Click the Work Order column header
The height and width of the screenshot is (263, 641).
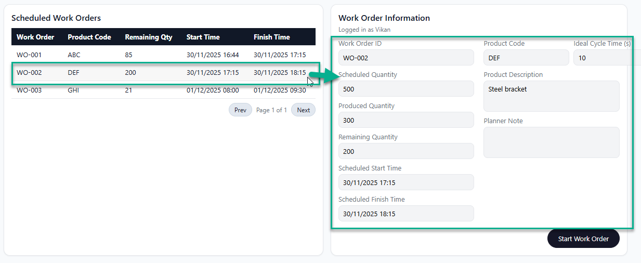pos(35,37)
